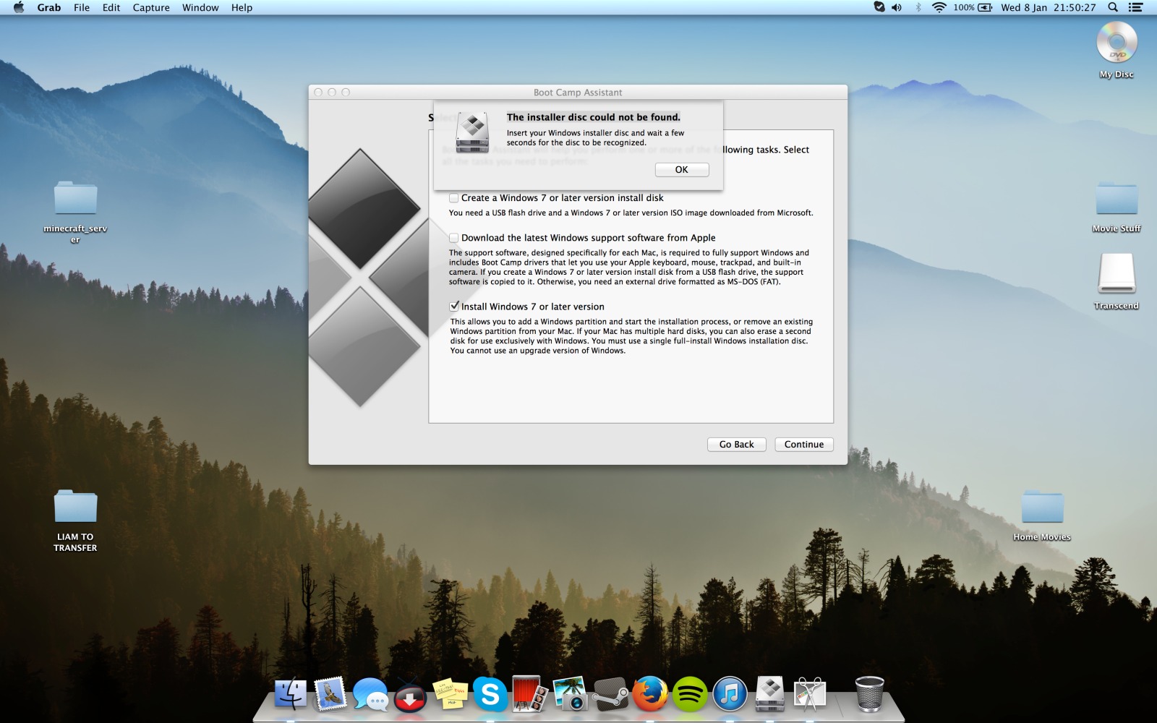Launch Skype from the Dock
Image resolution: width=1157 pixels, height=723 pixels.
(490, 694)
